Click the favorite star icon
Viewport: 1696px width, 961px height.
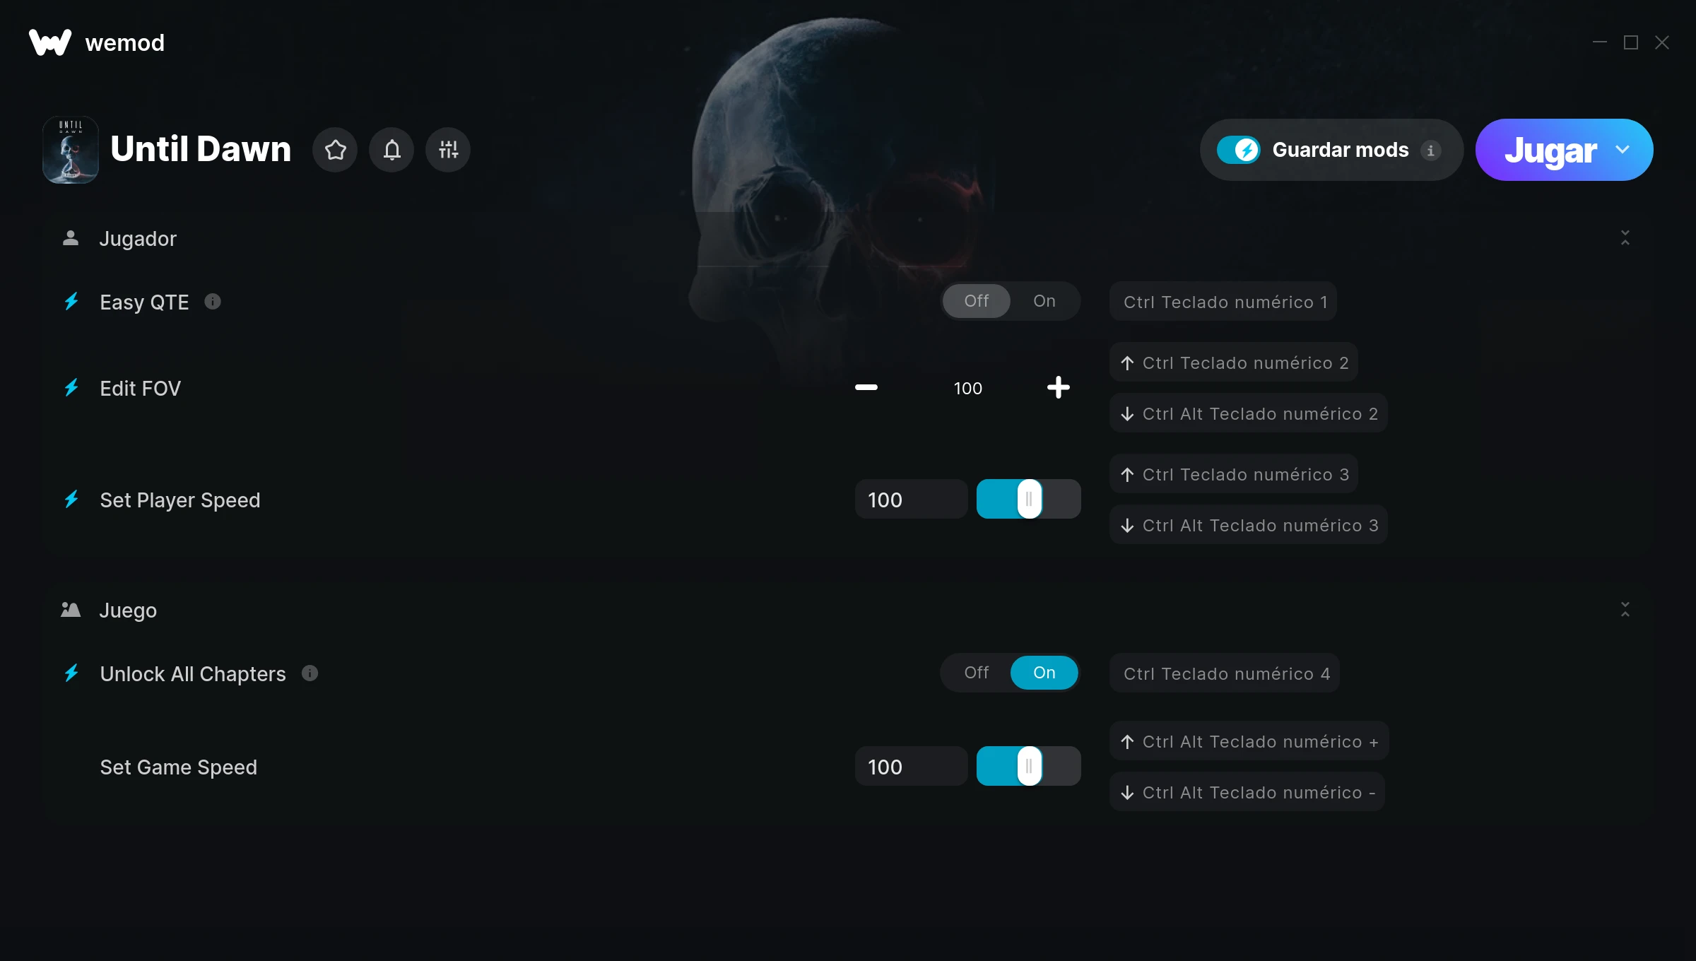(335, 150)
